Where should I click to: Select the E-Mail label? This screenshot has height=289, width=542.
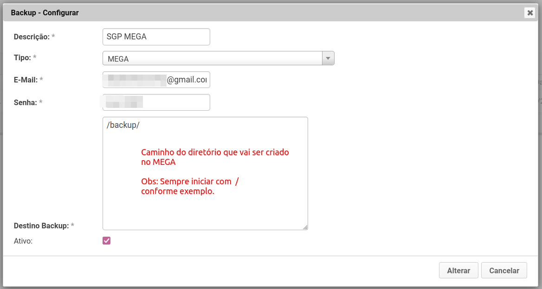click(26, 80)
